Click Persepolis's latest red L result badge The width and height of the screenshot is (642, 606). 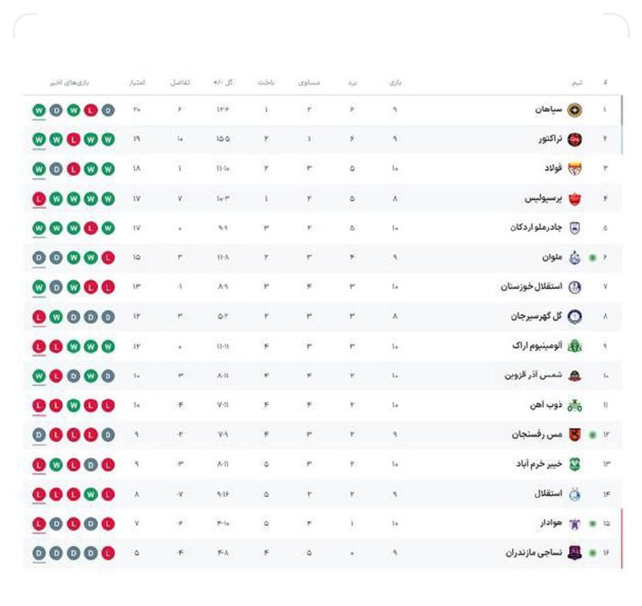coord(39,199)
